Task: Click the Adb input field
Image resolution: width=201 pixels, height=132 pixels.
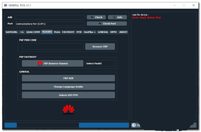Action: [x=50, y=17]
